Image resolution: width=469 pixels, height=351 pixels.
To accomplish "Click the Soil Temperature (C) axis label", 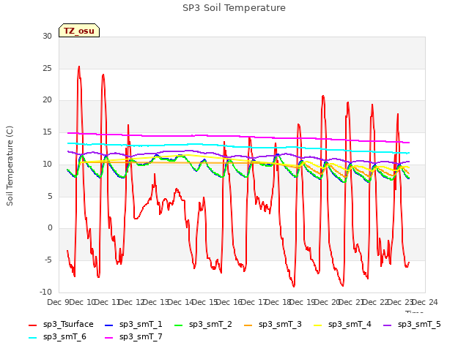I will click(10, 166).
